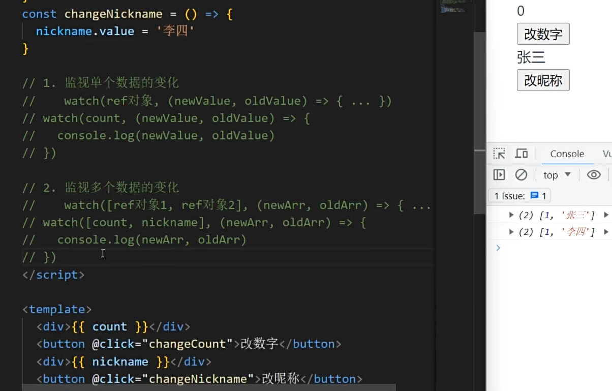
Task: Click the 改数字 button on the page
Action: [543, 34]
